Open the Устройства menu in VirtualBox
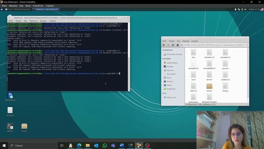264x149 pixels. click(38, 6)
